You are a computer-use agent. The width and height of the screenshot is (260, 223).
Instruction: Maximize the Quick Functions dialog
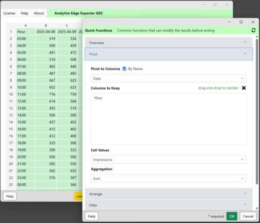(241, 22)
